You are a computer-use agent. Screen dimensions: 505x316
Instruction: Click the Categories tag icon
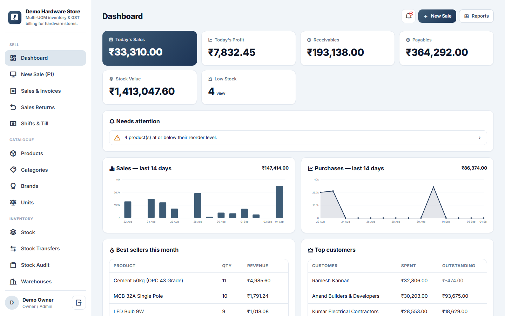13,170
